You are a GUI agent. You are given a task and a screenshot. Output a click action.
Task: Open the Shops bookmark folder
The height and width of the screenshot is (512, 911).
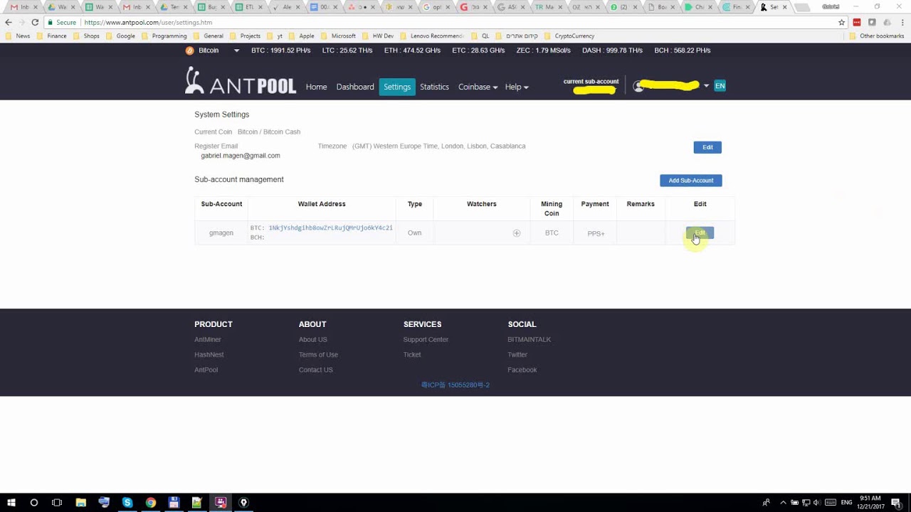(86, 36)
